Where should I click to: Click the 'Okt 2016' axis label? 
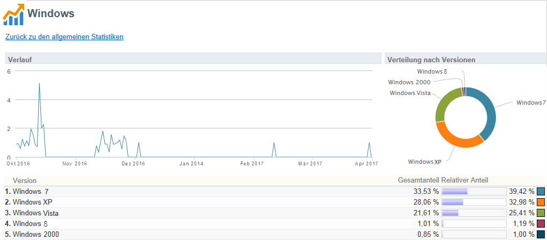pyautogui.click(x=18, y=163)
